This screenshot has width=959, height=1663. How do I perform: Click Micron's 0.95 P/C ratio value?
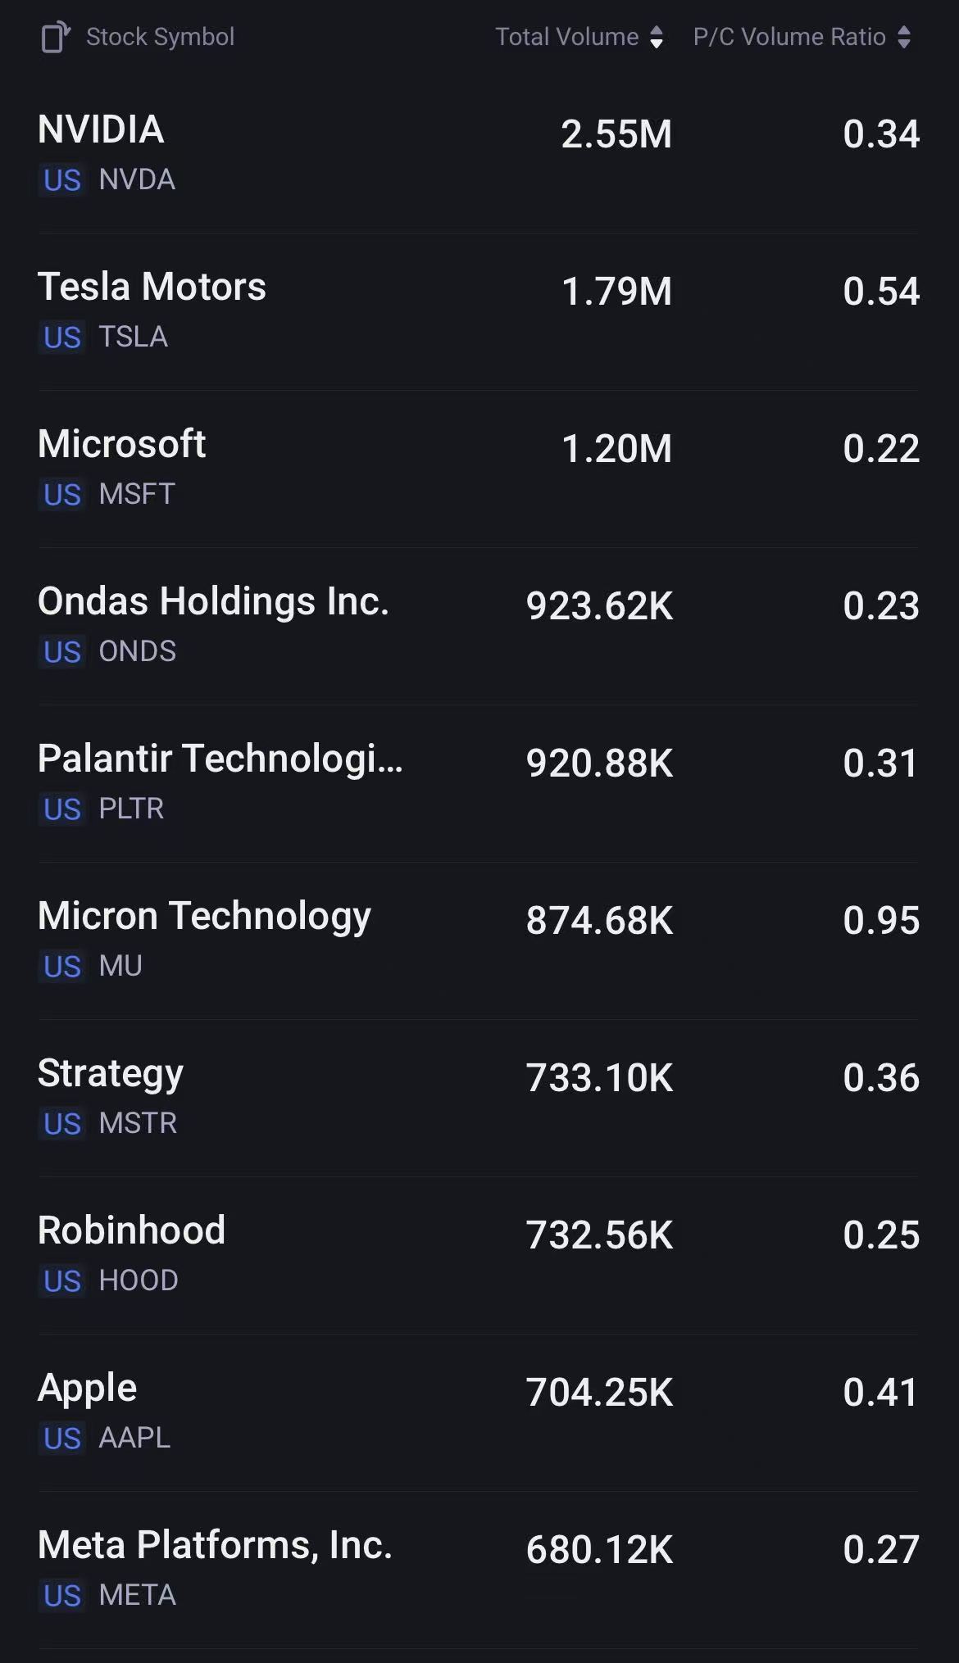point(881,921)
